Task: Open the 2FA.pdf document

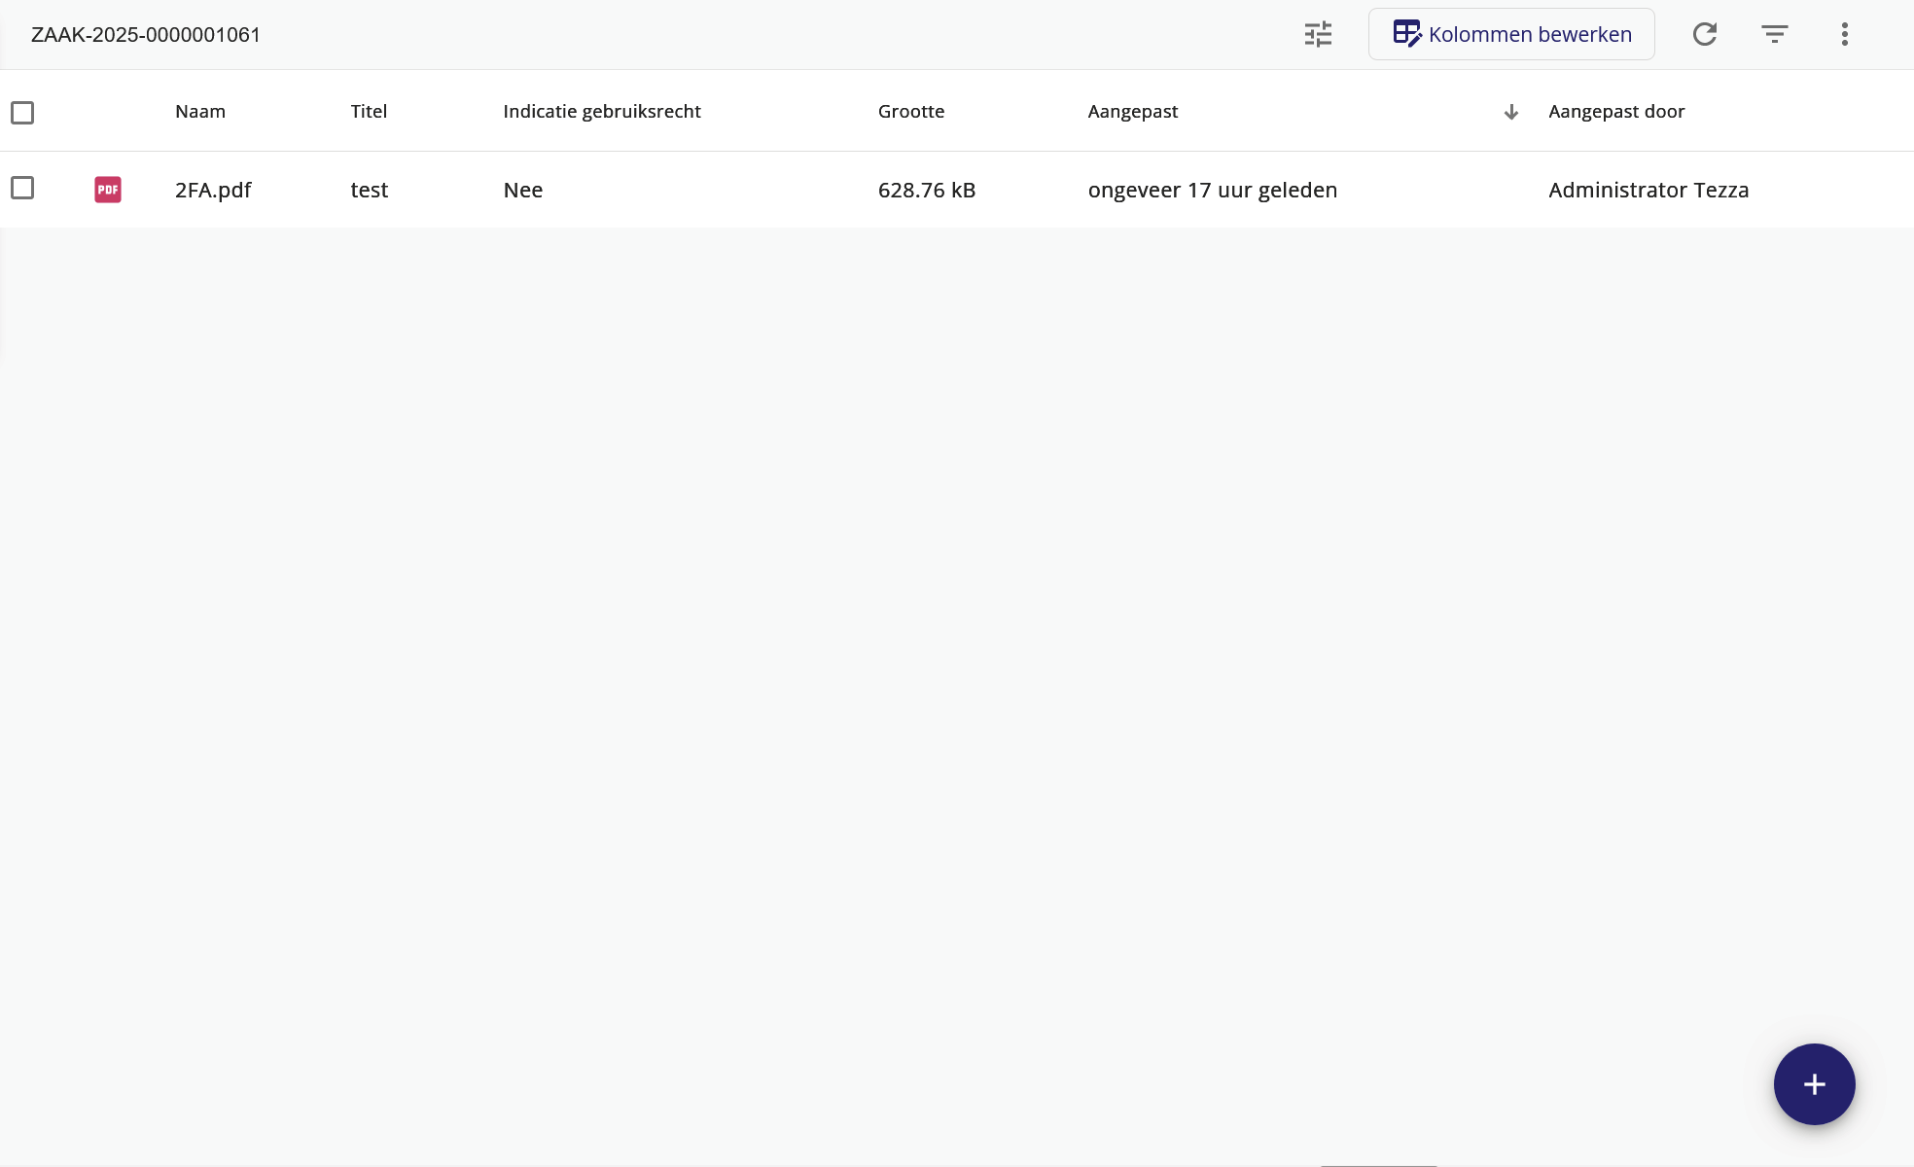Action: click(x=213, y=191)
